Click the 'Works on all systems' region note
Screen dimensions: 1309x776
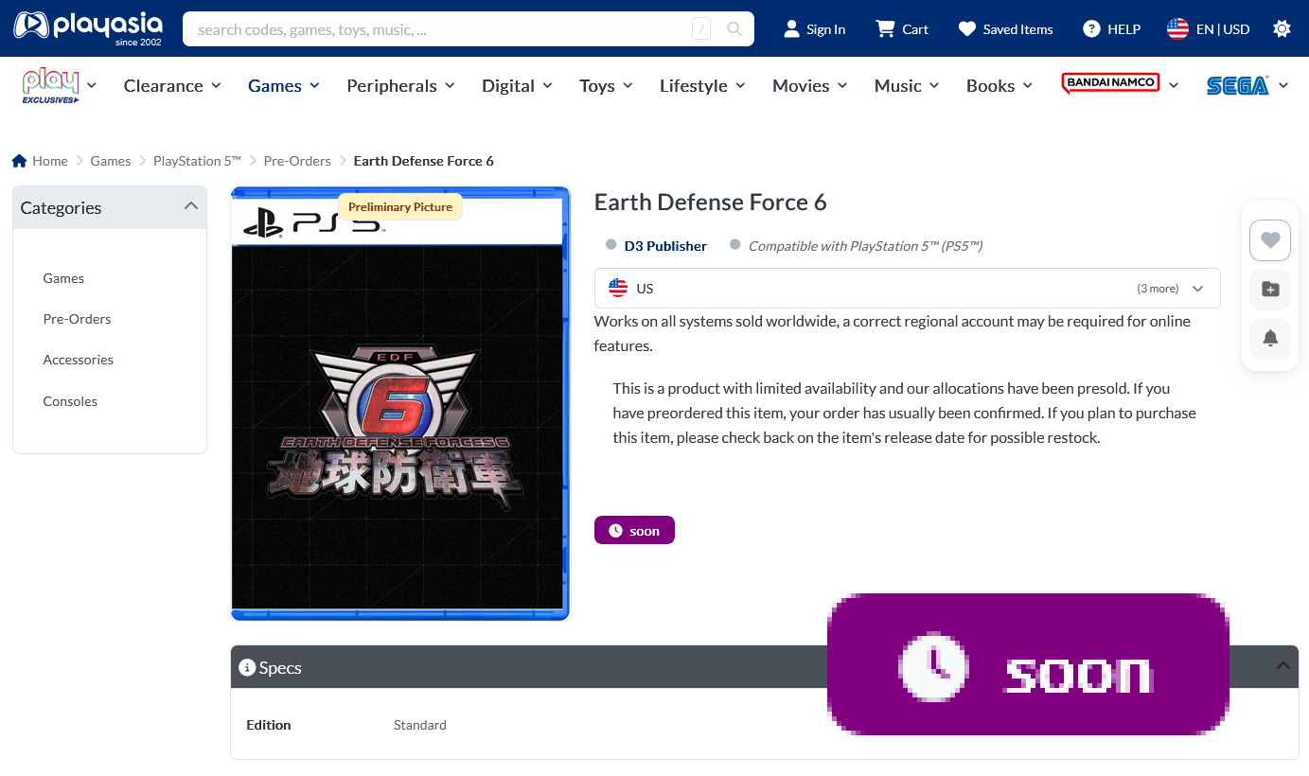click(x=893, y=334)
